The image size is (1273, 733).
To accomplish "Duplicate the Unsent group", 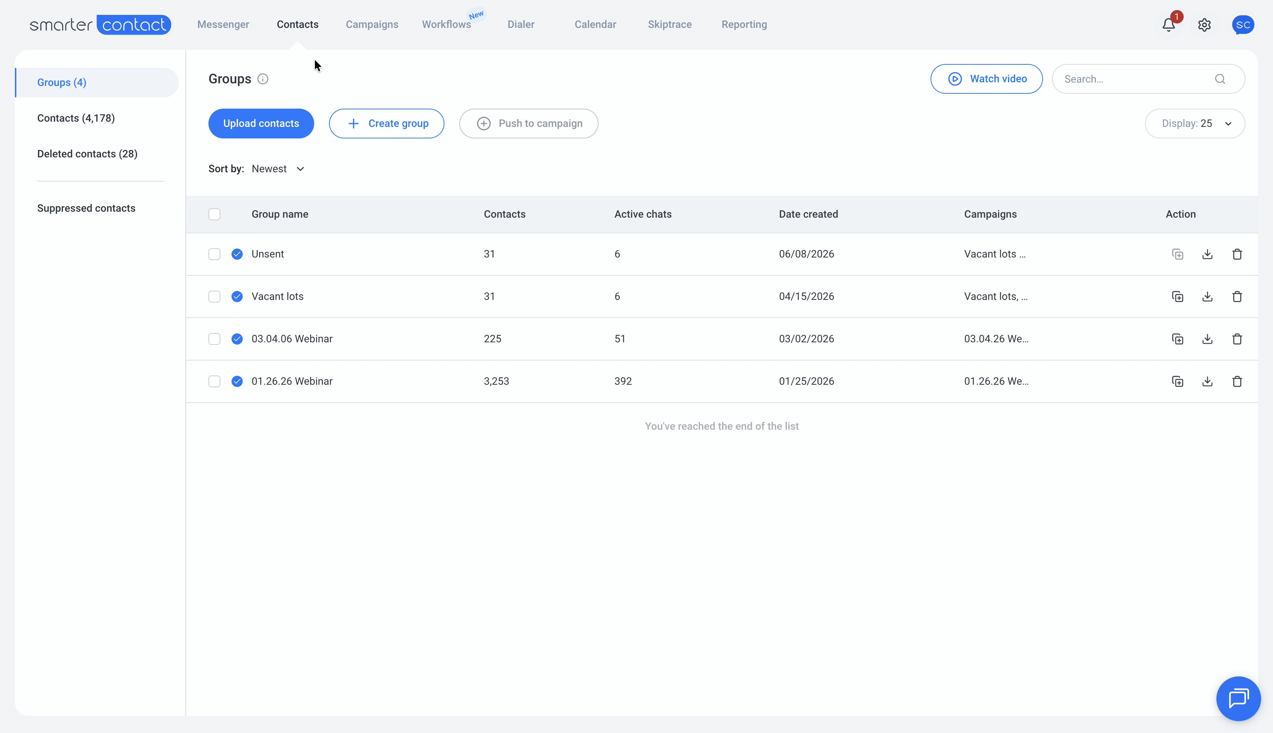I will 1177,254.
